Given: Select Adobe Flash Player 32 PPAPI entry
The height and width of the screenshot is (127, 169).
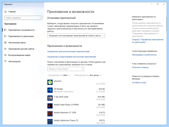Looking at the screenshot, I should pos(66,105).
